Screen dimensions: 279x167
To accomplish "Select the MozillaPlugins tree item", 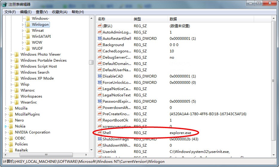I will [x=27, y=114].
